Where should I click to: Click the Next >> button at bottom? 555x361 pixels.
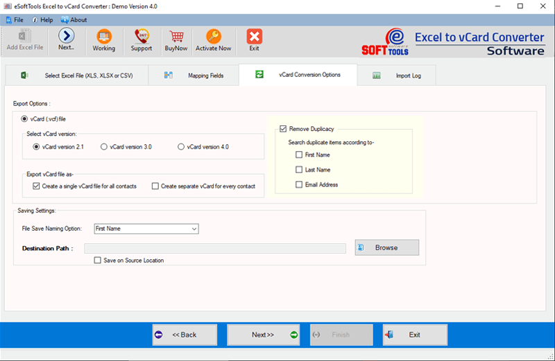[264, 335]
